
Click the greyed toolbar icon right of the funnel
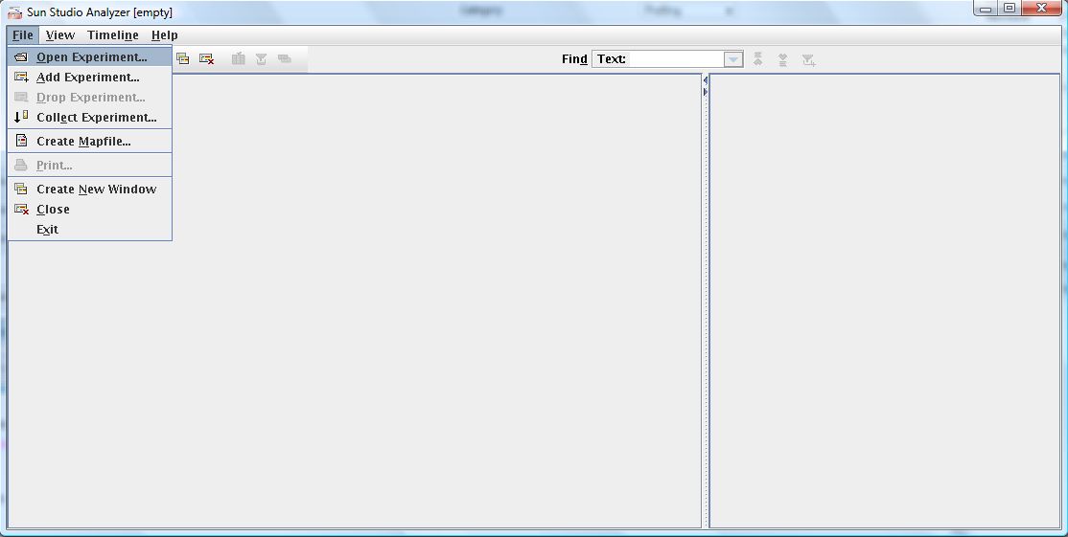[x=284, y=59]
